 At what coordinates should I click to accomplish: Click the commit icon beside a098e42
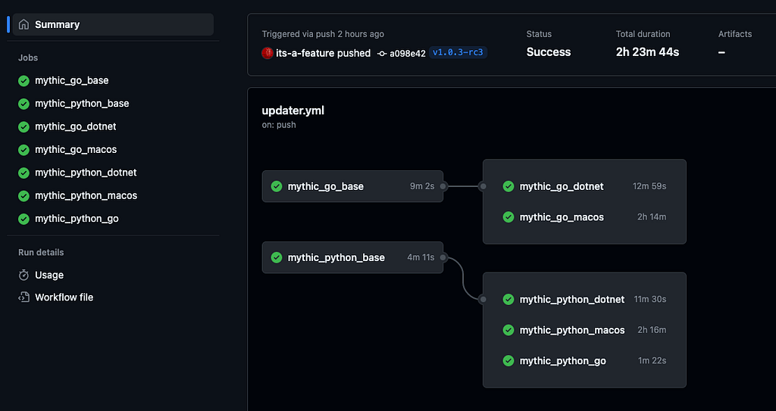pyautogui.click(x=382, y=53)
